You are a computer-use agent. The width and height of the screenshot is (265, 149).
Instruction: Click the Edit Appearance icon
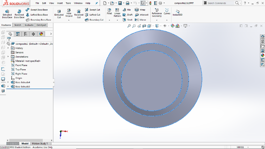173,26
